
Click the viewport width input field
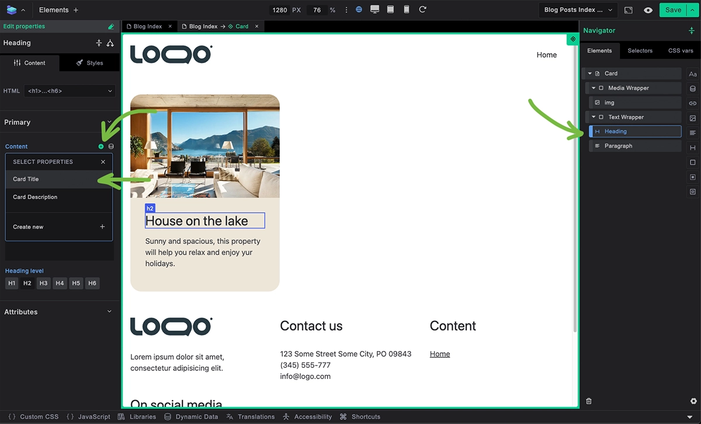[x=279, y=10]
